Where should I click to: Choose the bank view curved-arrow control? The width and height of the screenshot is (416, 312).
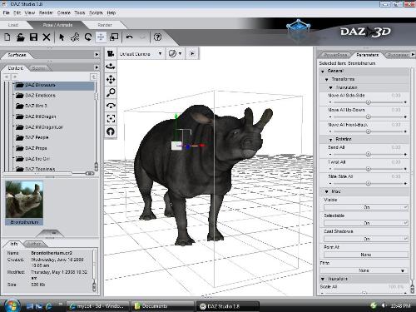coord(111,106)
